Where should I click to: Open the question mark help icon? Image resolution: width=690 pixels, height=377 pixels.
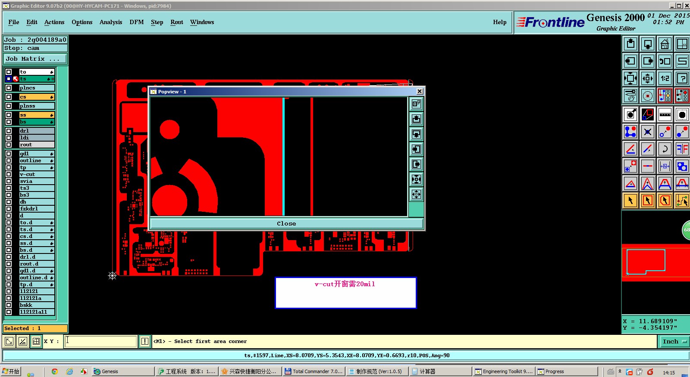pos(682,78)
